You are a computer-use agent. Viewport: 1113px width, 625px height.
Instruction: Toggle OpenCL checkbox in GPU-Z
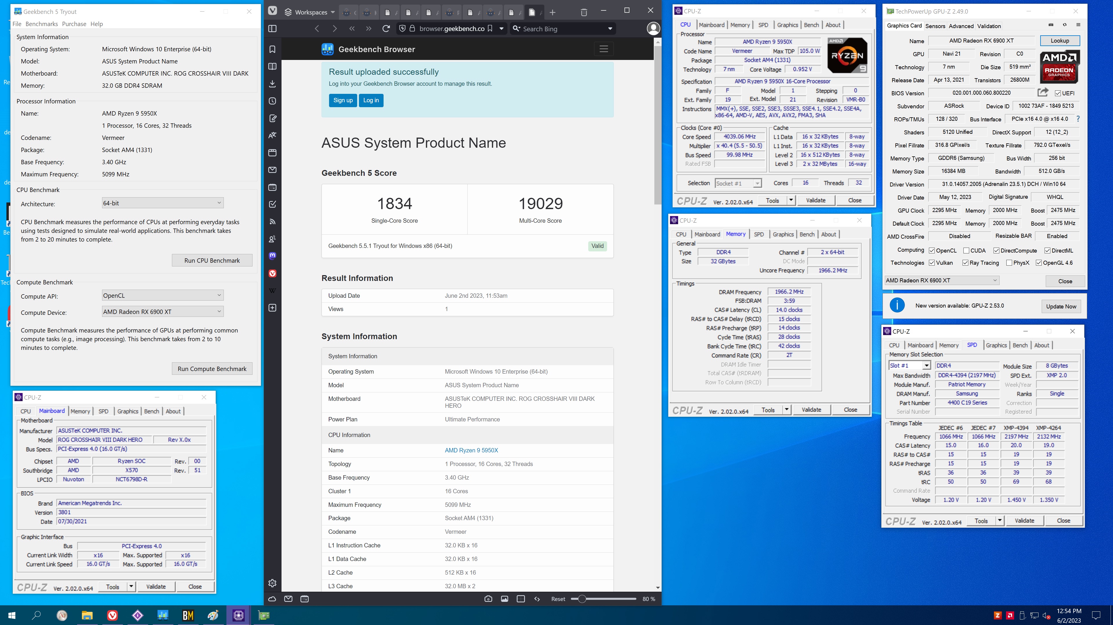[932, 251]
